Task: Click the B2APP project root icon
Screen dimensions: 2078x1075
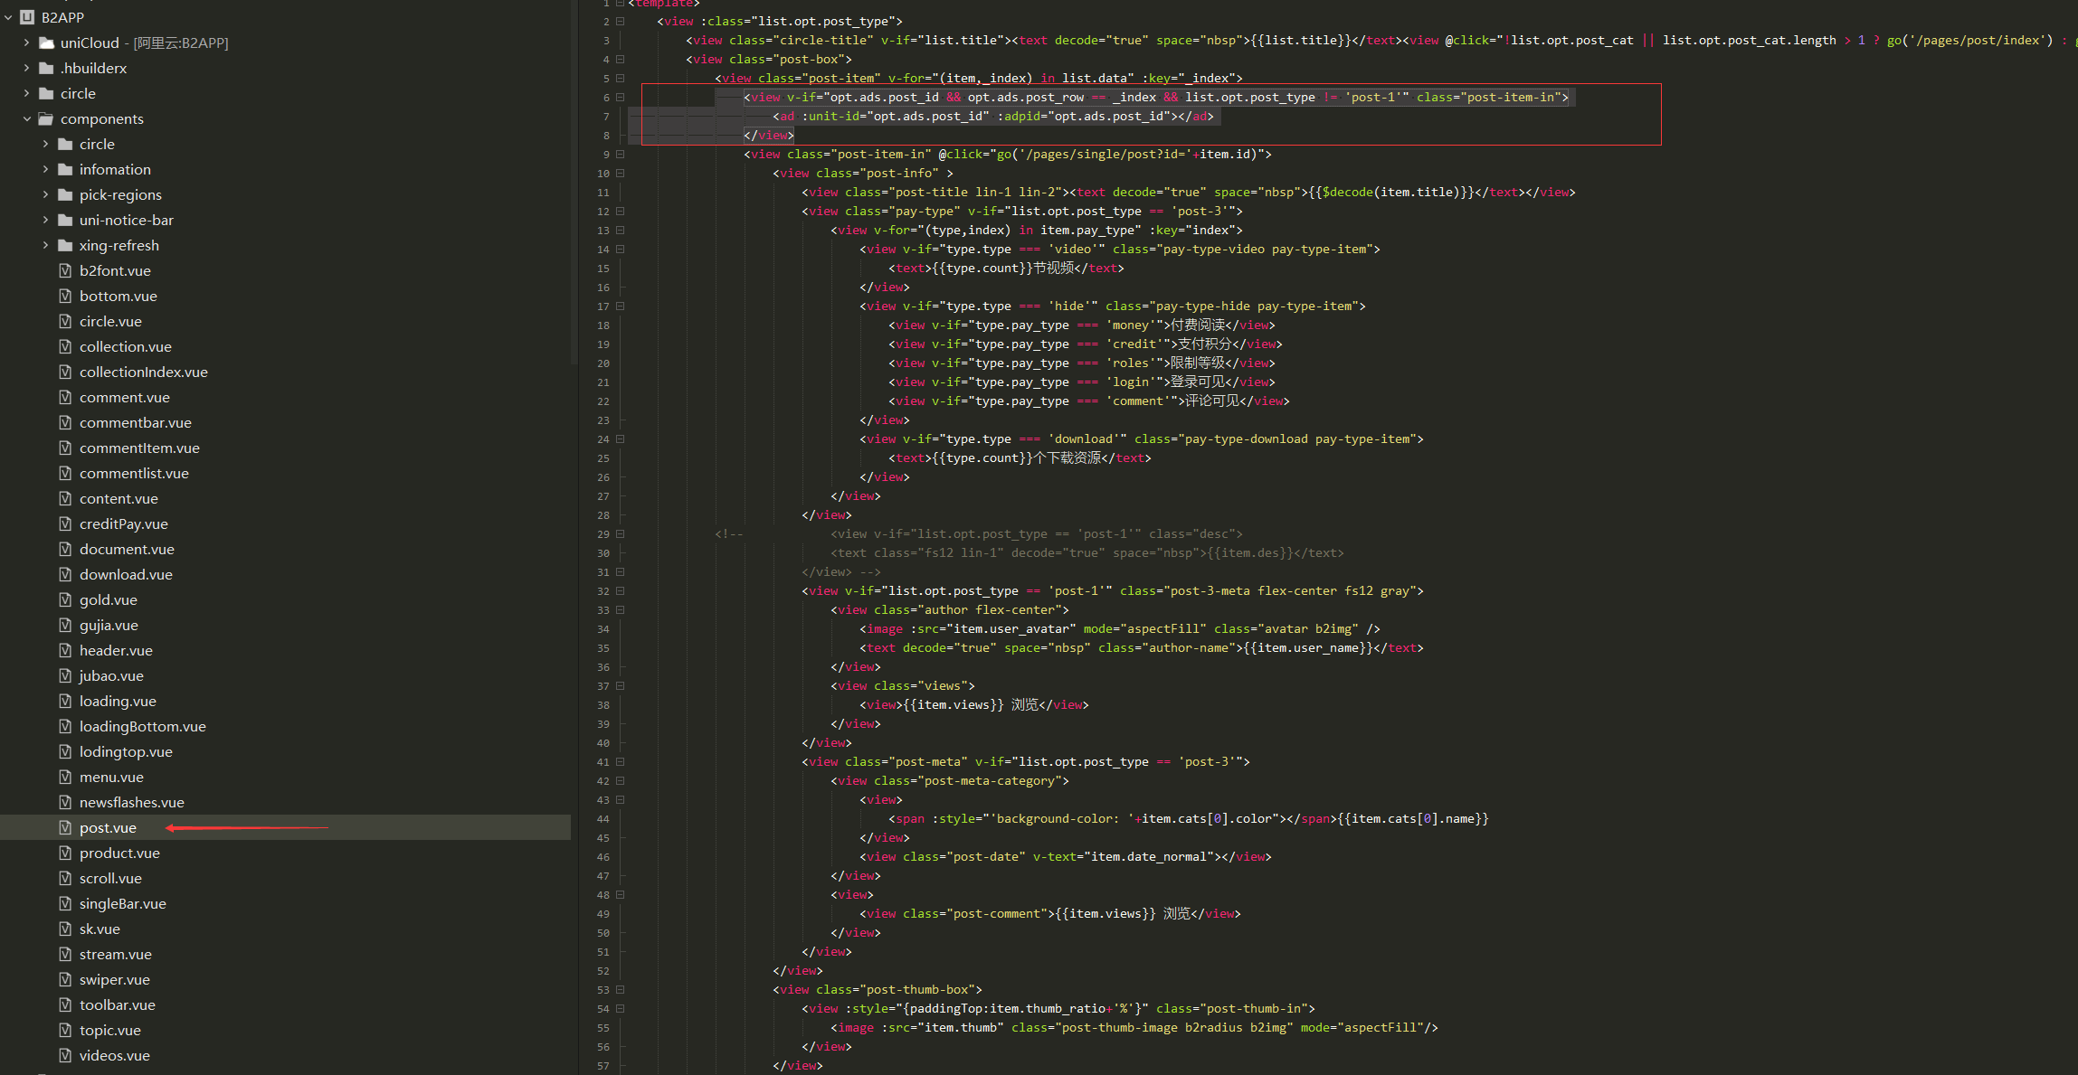Action: [27, 17]
